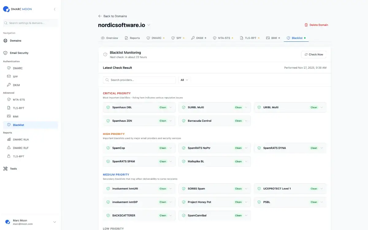Click the DKIM key icon in sidebar
The image size is (368, 230).
tap(9, 85)
